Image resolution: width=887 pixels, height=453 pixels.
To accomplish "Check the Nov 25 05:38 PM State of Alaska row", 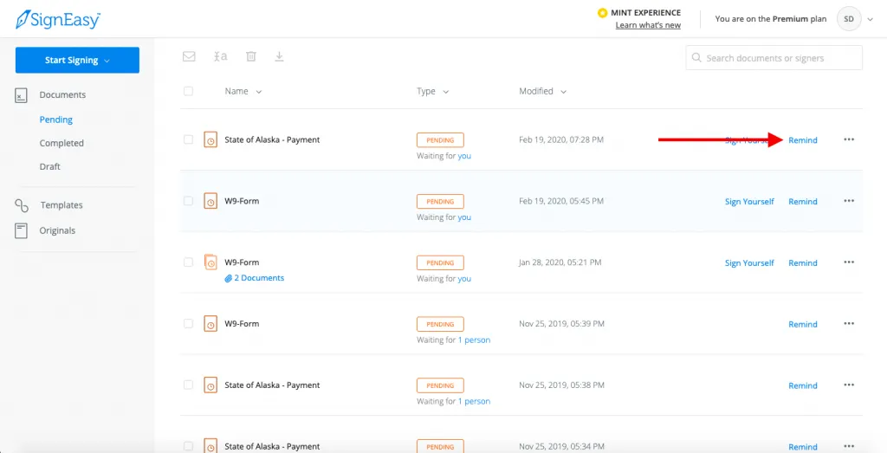I will click(x=188, y=385).
